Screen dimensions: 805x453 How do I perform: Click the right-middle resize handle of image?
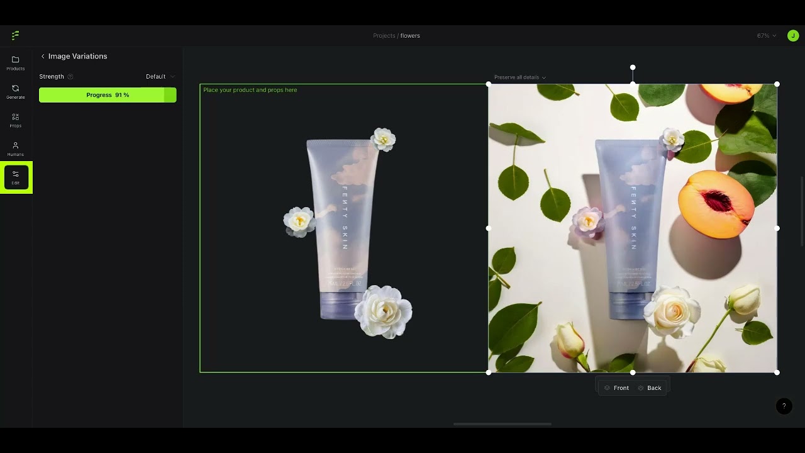click(x=777, y=228)
